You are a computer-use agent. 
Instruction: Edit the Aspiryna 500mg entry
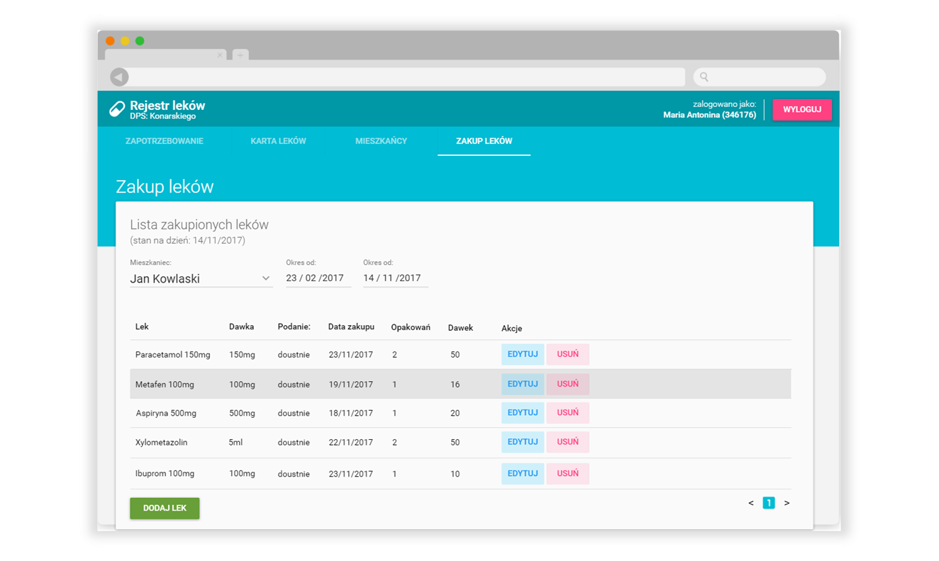(x=523, y=412)
